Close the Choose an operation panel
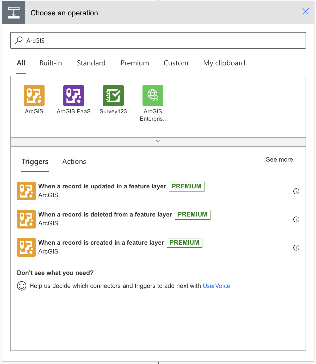This screenshot has width=316, height=364. pos(306,11)
